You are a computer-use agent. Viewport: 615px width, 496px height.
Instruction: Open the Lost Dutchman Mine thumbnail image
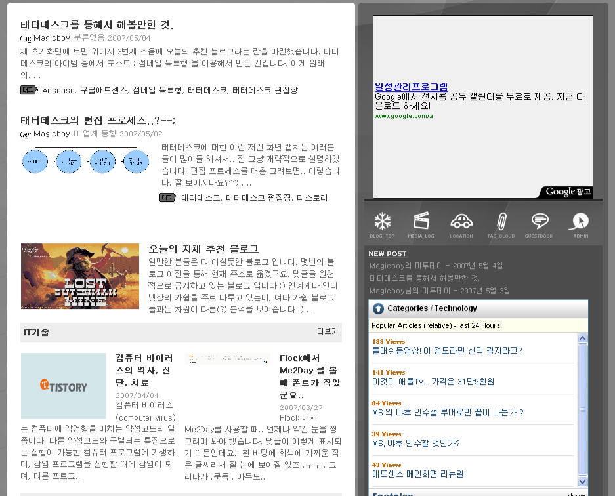[80, 276]
